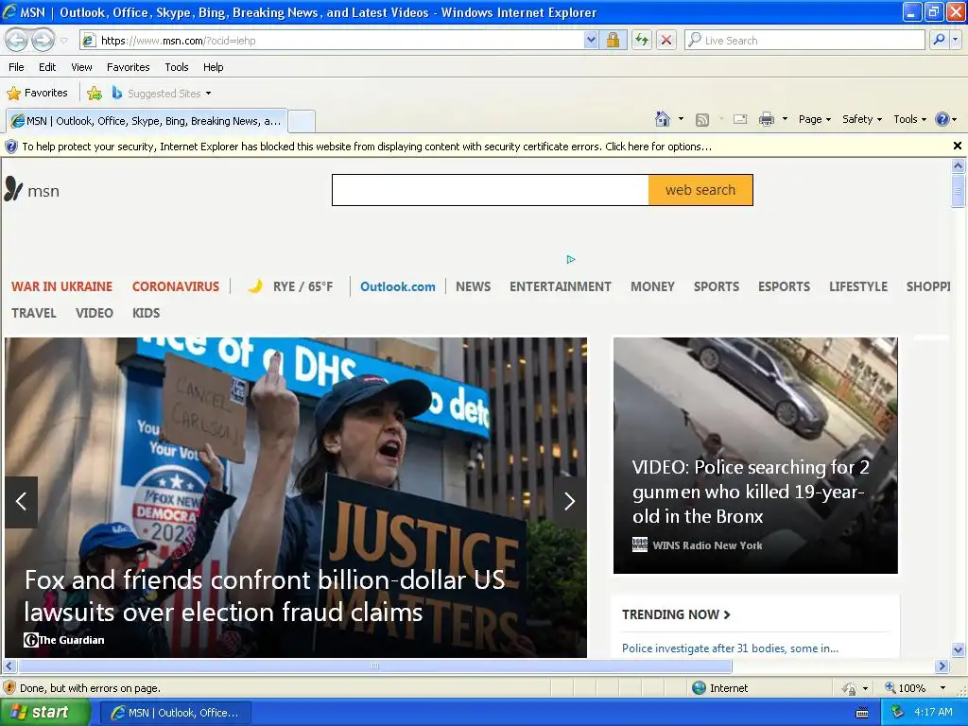This screenshot has width=968, height=726.
Task: Open the Page command bar menu
Action: [x=815, y=119]
